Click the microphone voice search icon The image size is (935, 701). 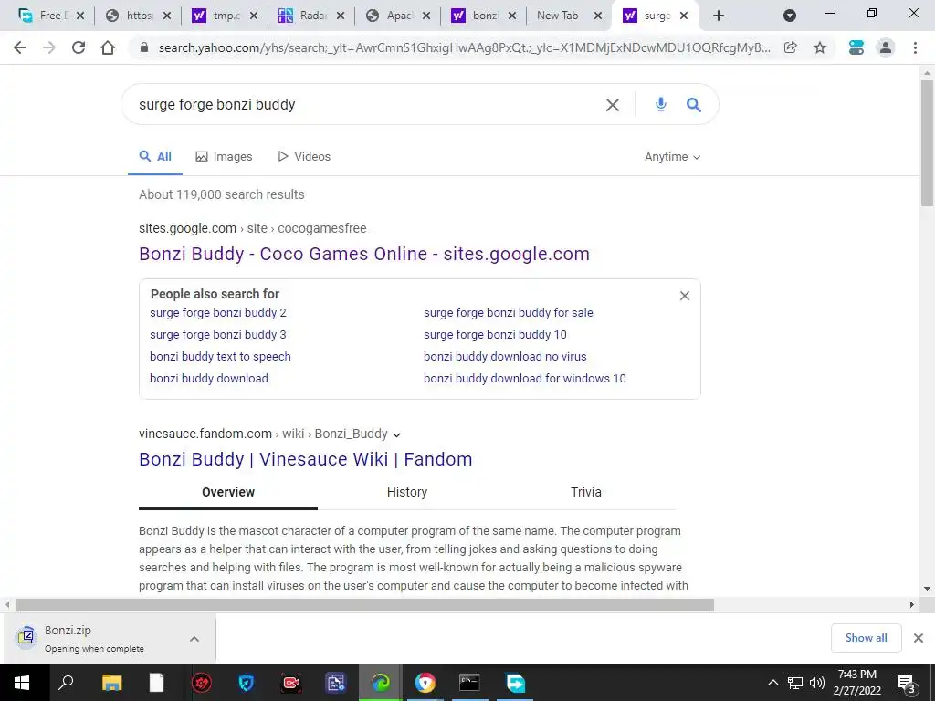tap(660, 105)
